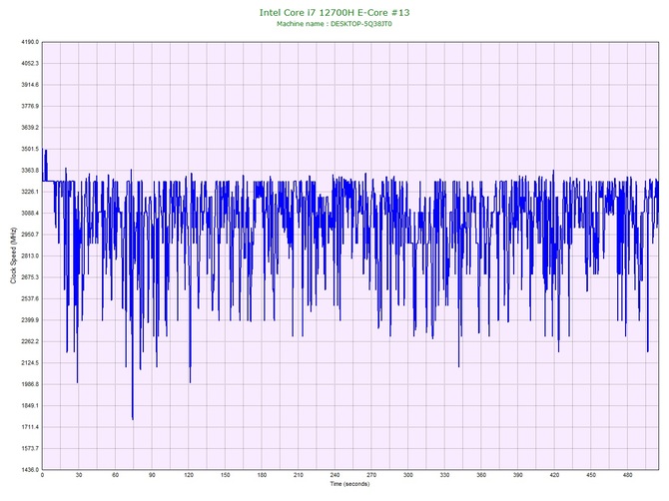Viewport: 669px width, 501px height.
Task: Click the 480 seconds x-axis tick label
Action: pos(628,475)
